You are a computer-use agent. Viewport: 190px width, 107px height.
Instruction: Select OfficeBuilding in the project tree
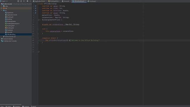[x=11, y=34]
